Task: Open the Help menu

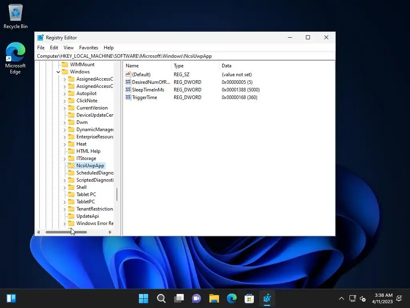Action: tap(109, 48)
